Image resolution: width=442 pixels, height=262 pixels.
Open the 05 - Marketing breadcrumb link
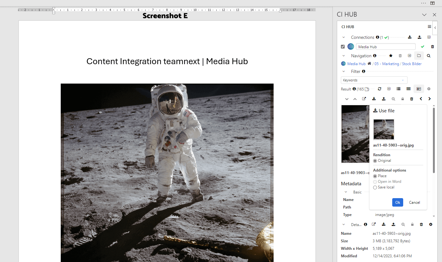tap(387, 64)
